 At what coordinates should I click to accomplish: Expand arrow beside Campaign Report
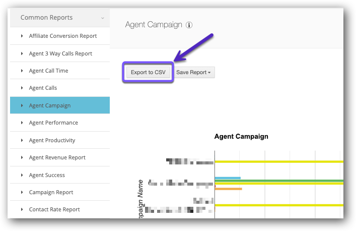click(x=22, y=192)
